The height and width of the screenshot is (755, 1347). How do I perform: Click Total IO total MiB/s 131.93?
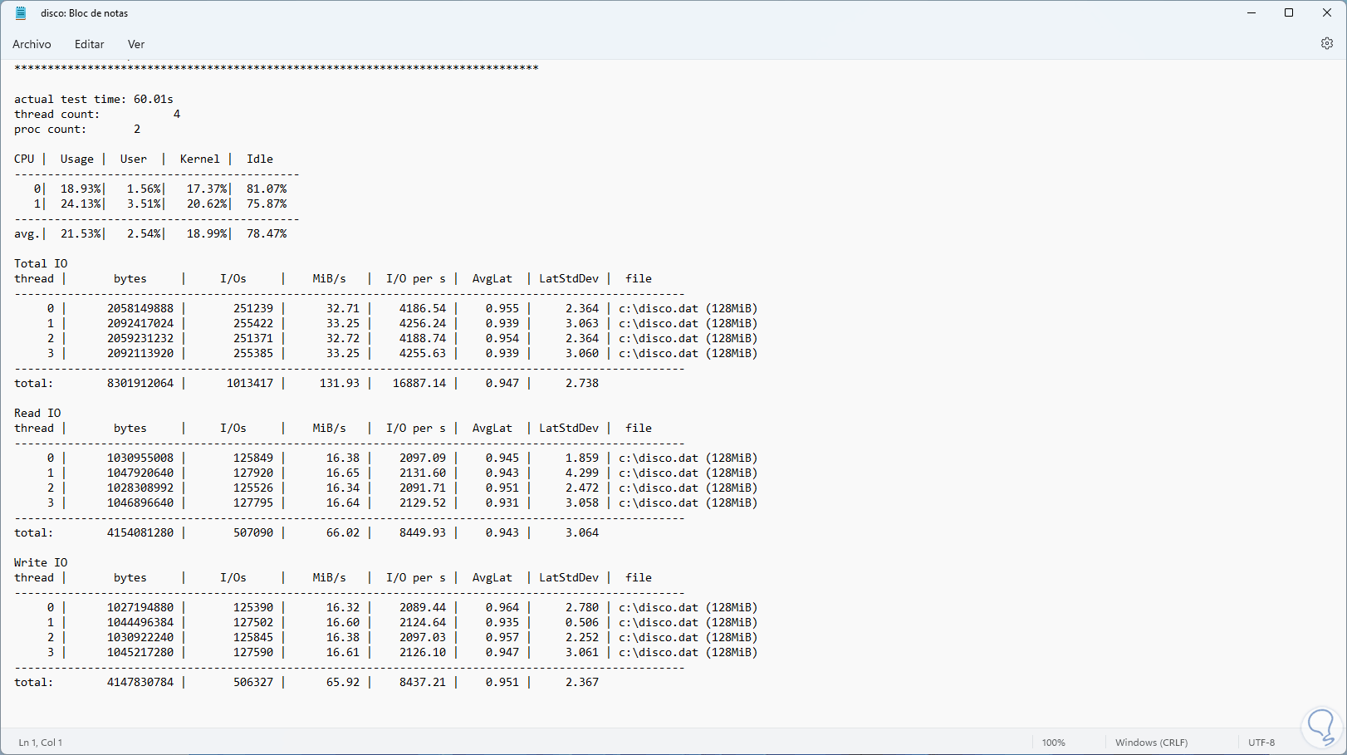(x=340, y=383)
